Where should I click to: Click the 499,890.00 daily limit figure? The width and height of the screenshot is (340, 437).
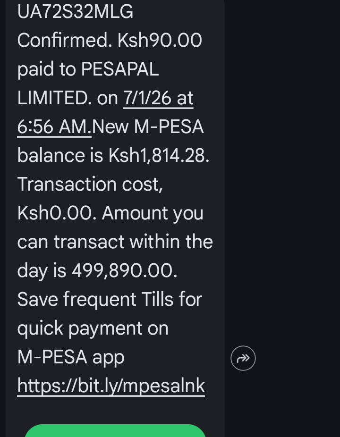pos(124,270)
